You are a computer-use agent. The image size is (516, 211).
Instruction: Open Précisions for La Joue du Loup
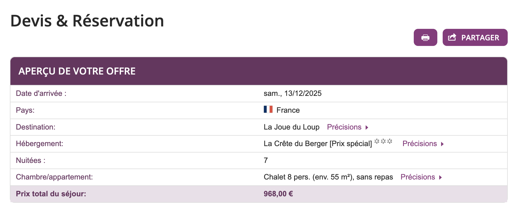click(344, 127)
